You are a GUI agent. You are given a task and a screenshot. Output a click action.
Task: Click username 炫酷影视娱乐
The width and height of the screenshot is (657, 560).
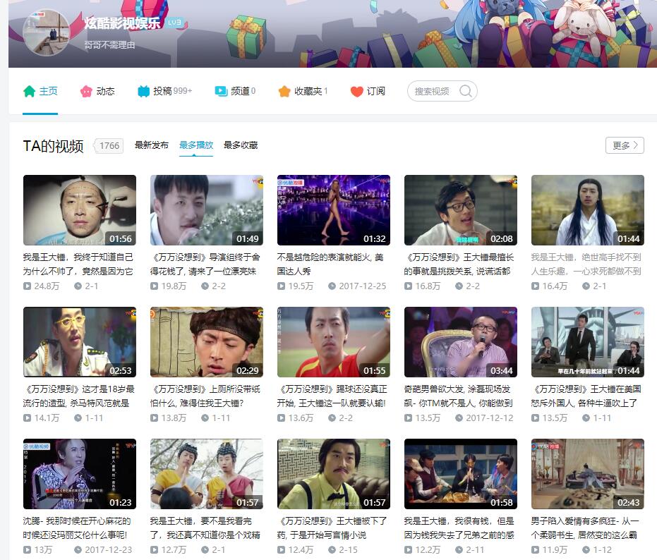[122, 23]
